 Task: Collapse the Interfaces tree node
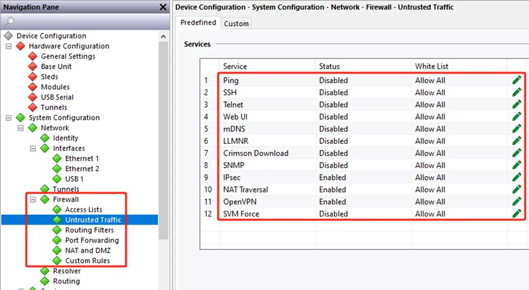click(x=33, y=148)
